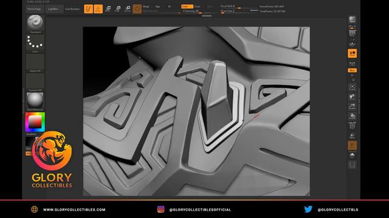Select the black secondary color swatch

coord(29,141)
